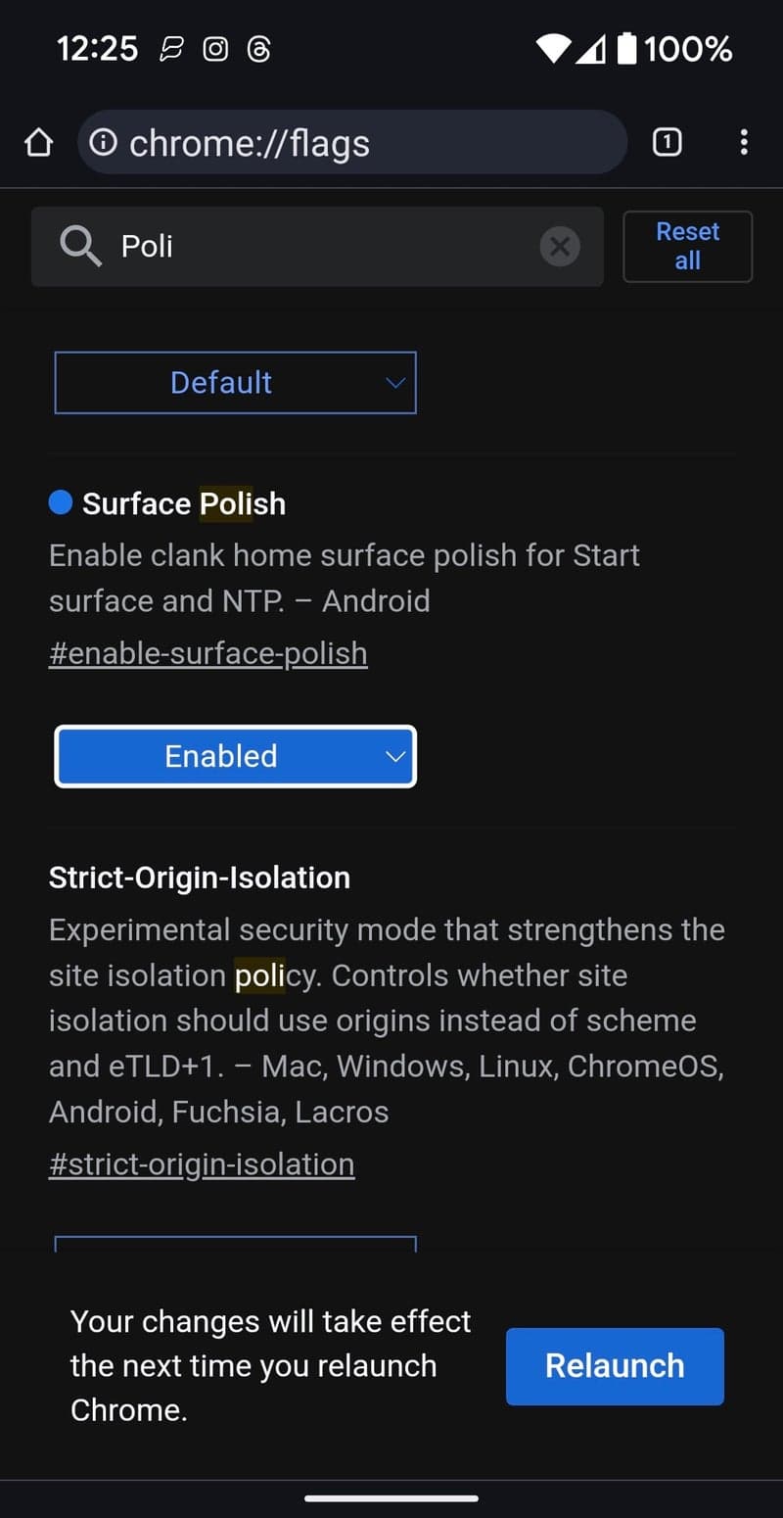783x1518 pixels.
Task: Open the Enabled dropdown for Surface Polish
Action: point(235,755)
